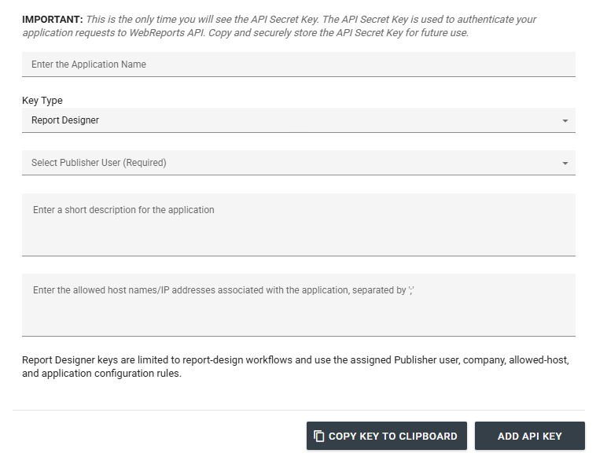Click the Select Publisher User placeholder text
596x468 pixels.
(99, 163)
